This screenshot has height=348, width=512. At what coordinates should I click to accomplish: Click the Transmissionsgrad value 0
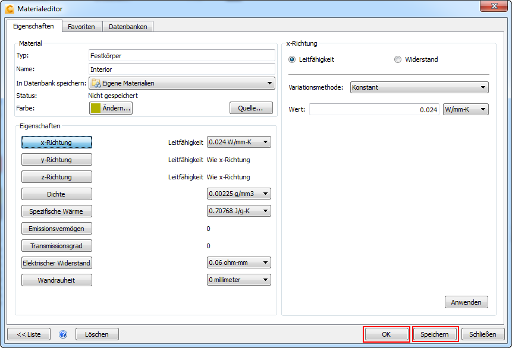tap(208, 246)
